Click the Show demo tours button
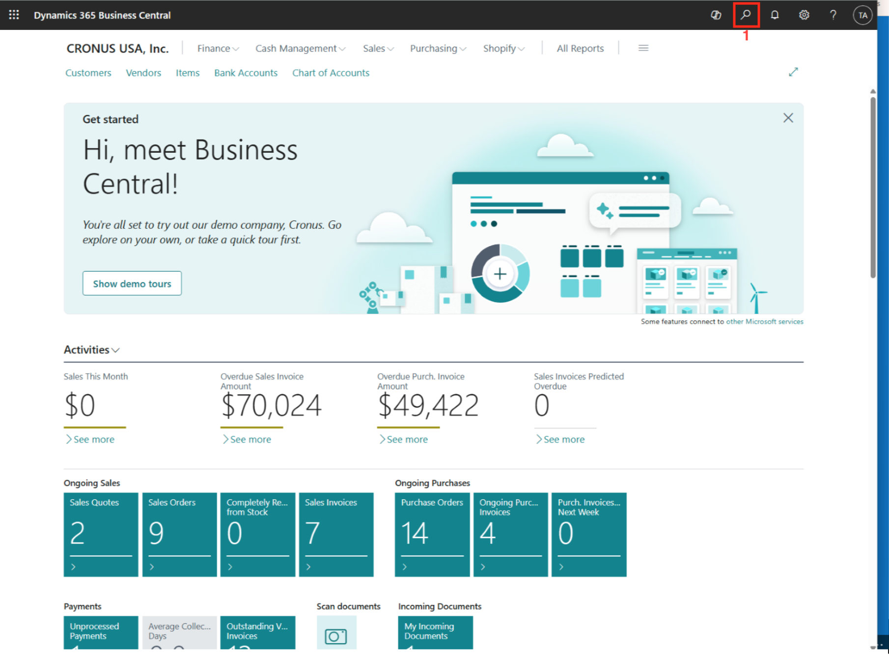This screenshot has width=889, height=655. tap(132, 283)
